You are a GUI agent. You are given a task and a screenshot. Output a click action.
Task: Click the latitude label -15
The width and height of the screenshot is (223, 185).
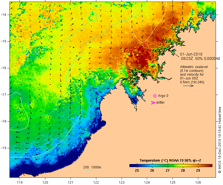click(4, 41)
